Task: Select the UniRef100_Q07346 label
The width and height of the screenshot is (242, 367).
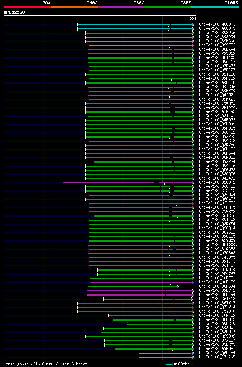Action: point(217,87)
